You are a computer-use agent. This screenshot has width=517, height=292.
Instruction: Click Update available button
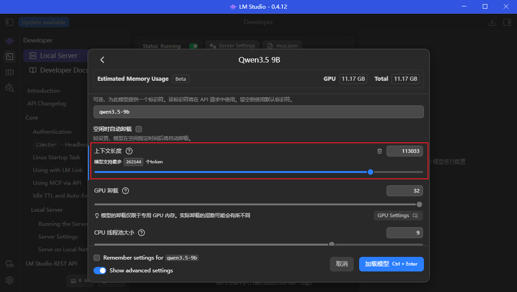(44, 22)
